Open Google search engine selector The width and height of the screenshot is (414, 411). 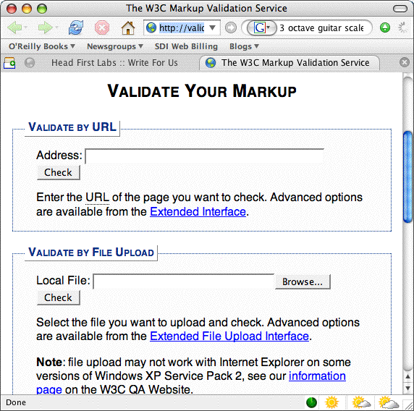tap(262, 27)
